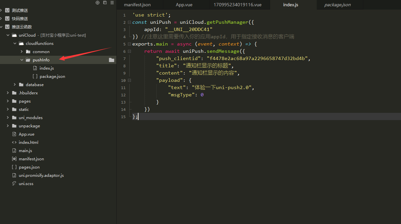The width and height of the screenshot is (401, 224).
Task: Select the pushInfo folder label
Action: coord(41,60)
